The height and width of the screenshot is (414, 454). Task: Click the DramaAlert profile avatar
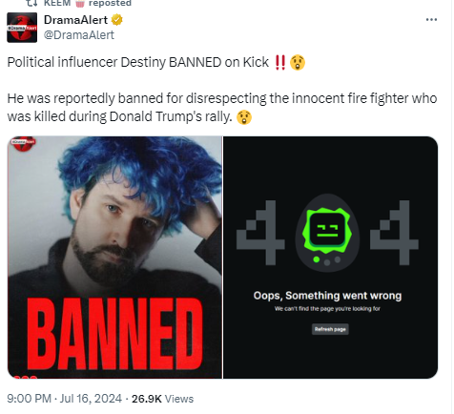tap(22, 28)
